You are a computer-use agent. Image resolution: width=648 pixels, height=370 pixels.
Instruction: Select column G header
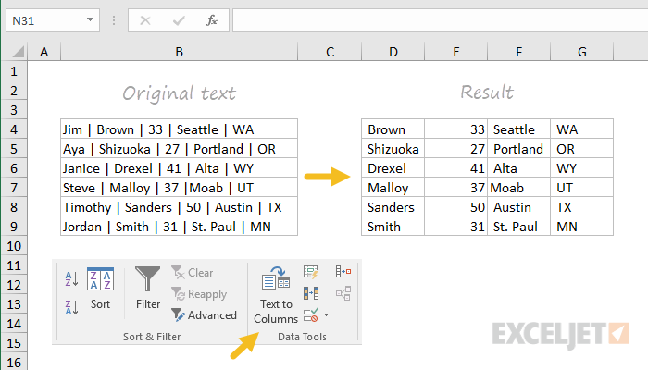click(x=582, y=52)
